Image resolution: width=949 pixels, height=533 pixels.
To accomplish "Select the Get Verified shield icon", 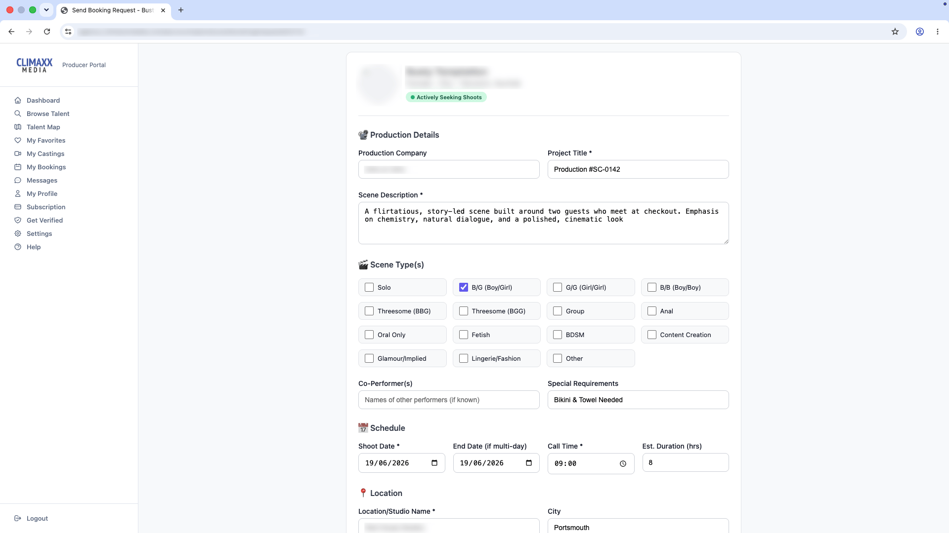I will (x=18, y=220).
